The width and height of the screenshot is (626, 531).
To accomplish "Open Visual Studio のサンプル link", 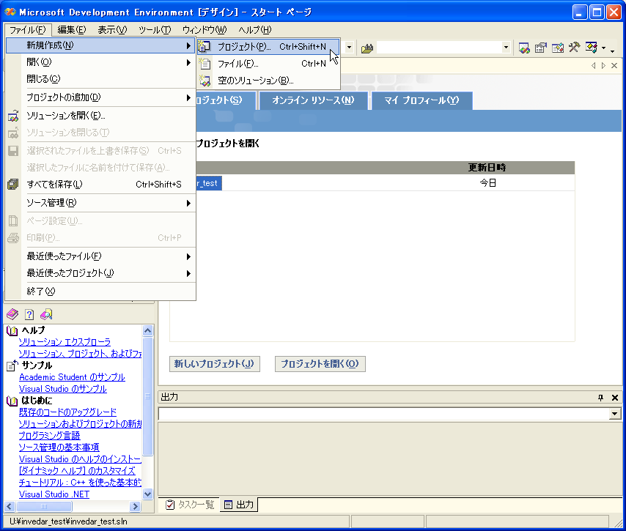I will [x=63, y=389].
